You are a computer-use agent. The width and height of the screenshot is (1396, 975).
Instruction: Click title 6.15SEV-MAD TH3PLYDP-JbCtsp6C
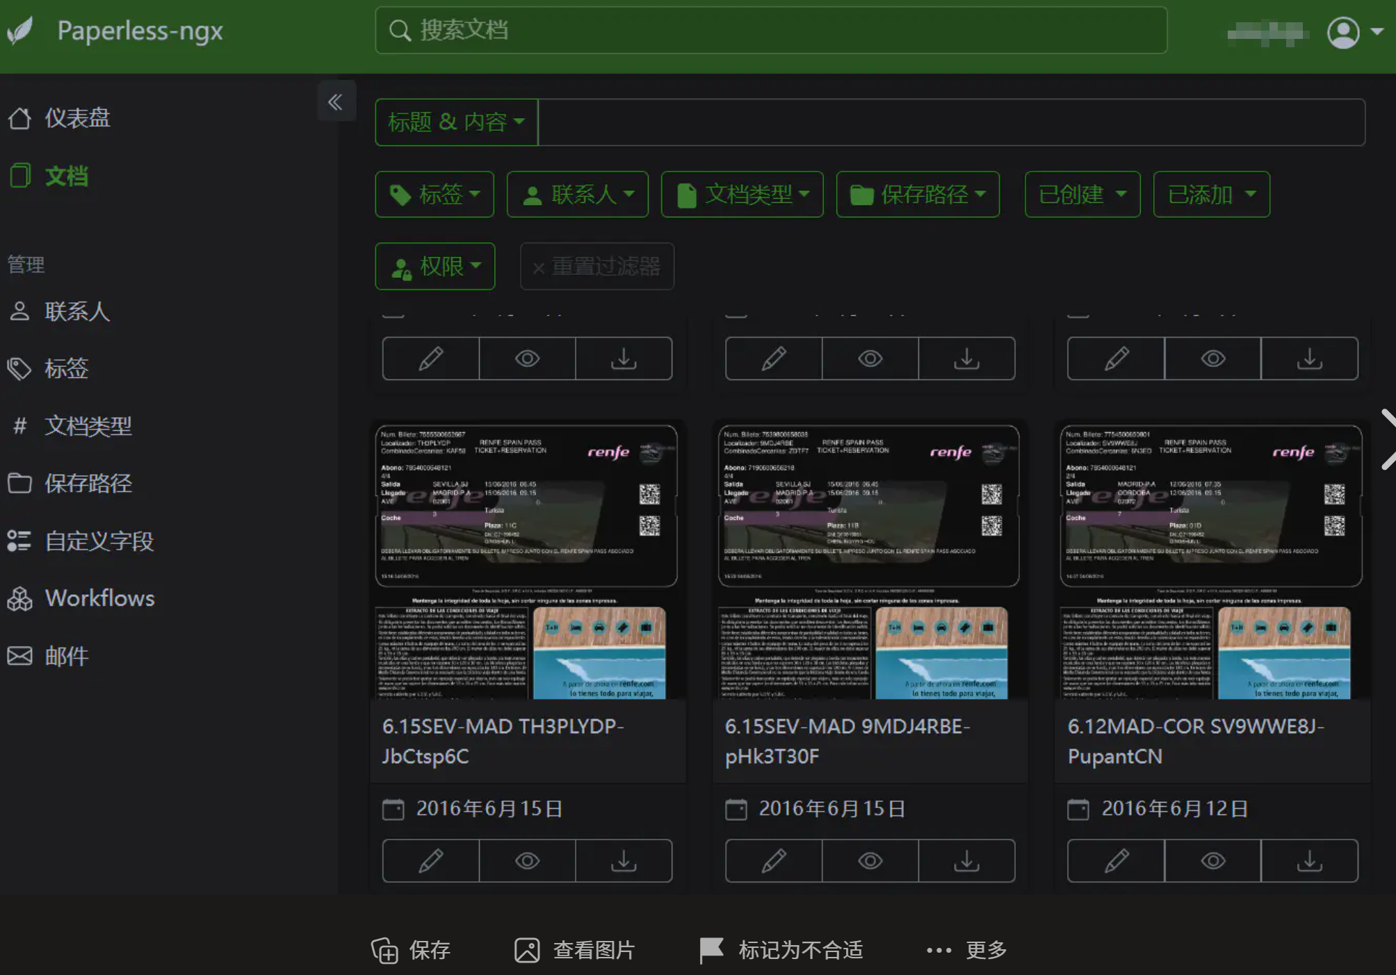coord(503,742)
